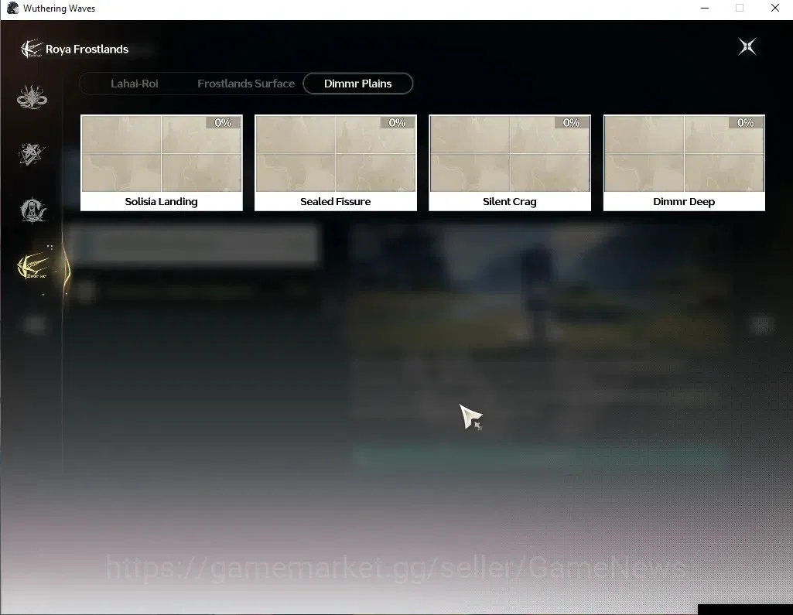Select the first region emblem in sidebar

(32, 97)
